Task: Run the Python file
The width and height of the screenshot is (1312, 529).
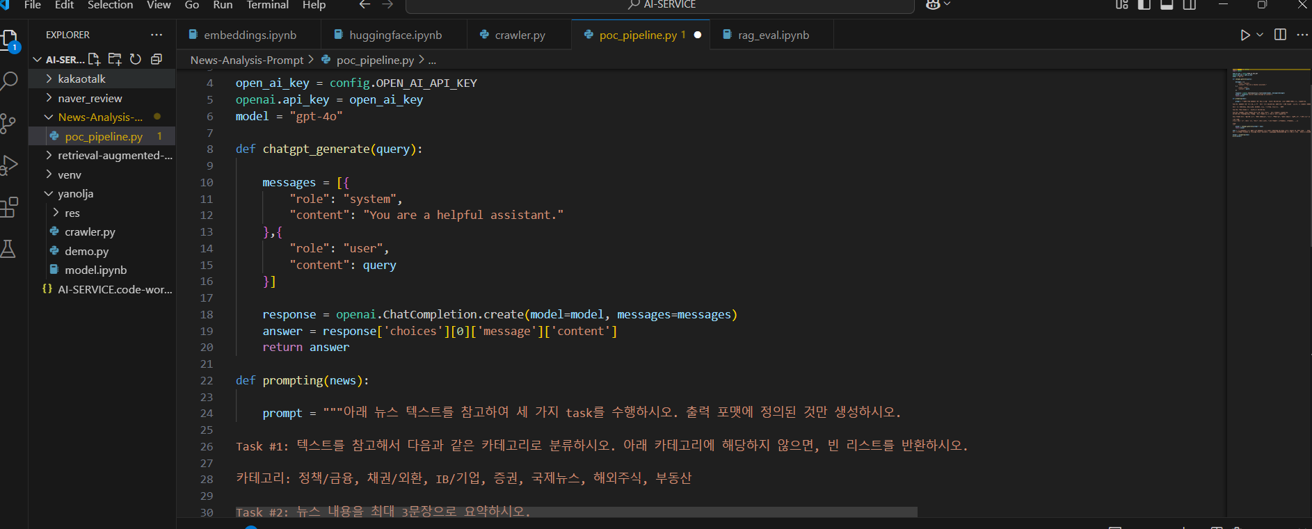Action: 1245,35
